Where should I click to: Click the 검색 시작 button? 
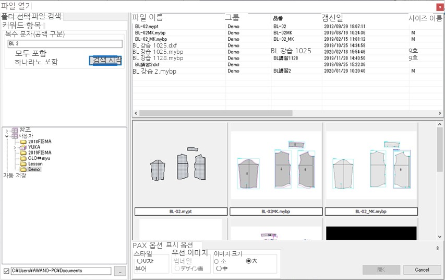tap(105, 60)
